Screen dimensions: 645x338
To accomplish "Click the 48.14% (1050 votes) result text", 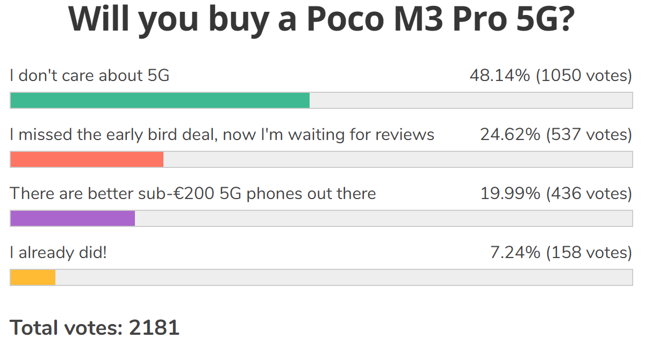I will [x=551, y=76].
